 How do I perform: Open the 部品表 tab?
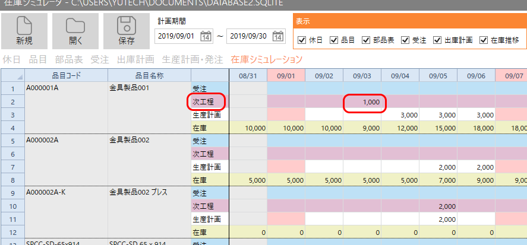69,59
